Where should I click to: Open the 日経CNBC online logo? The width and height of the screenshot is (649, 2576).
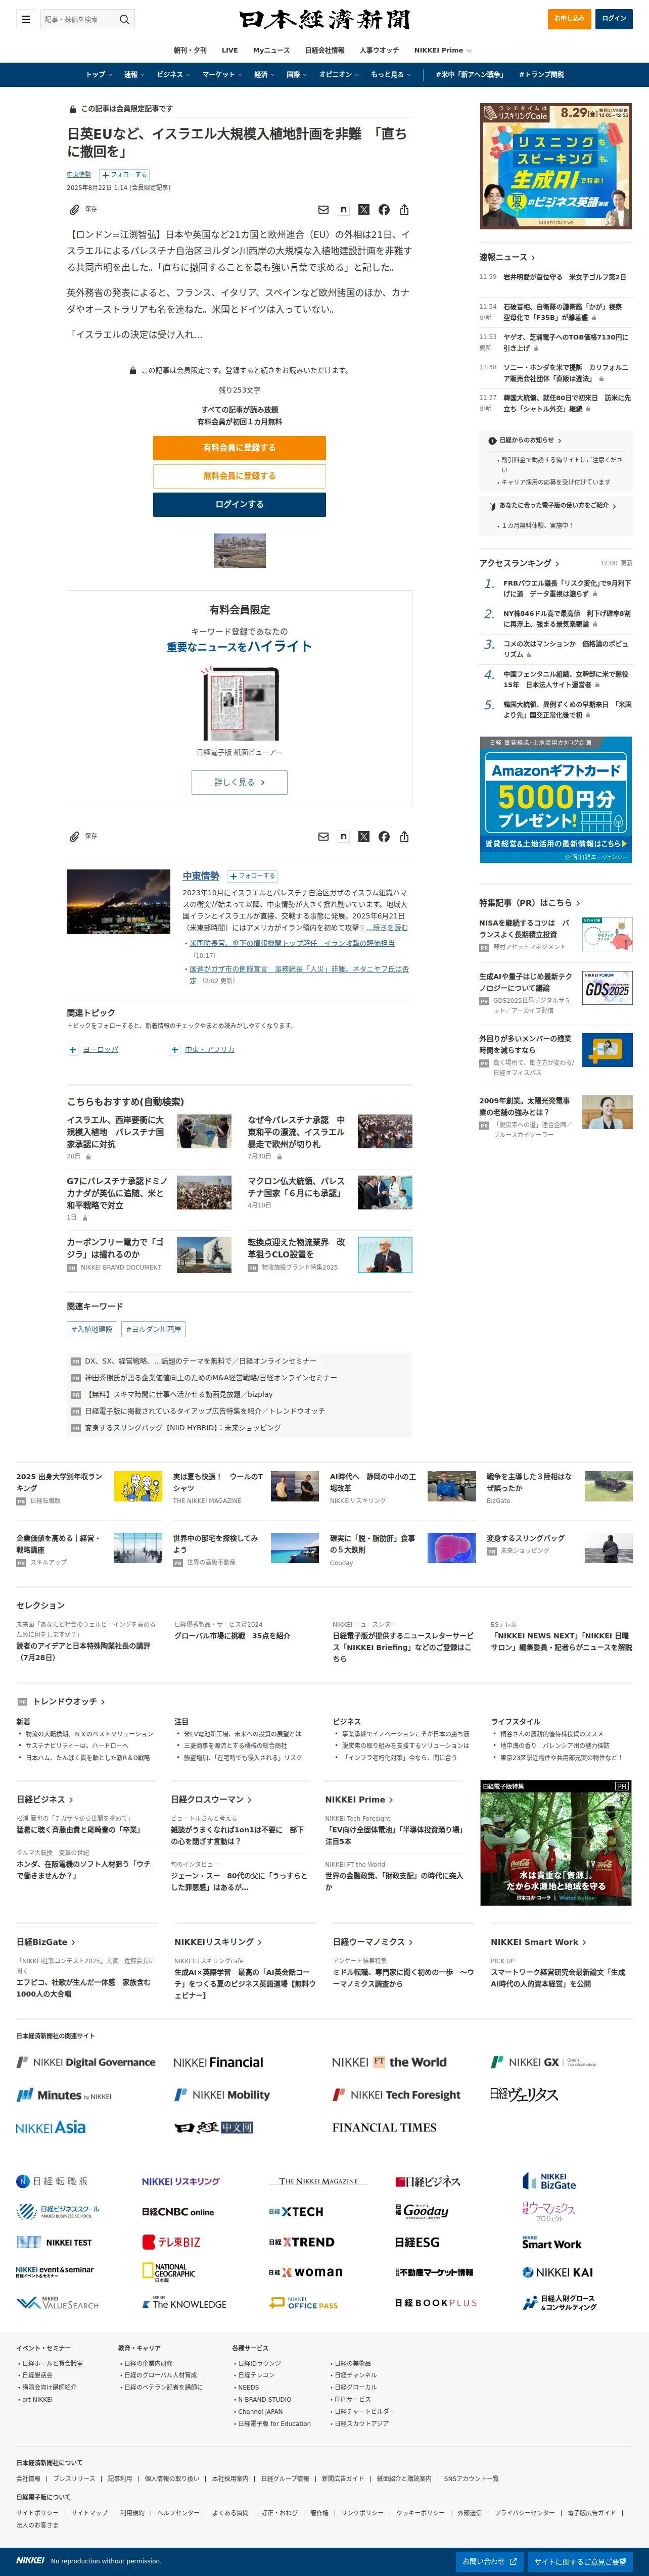(178, 2212)
